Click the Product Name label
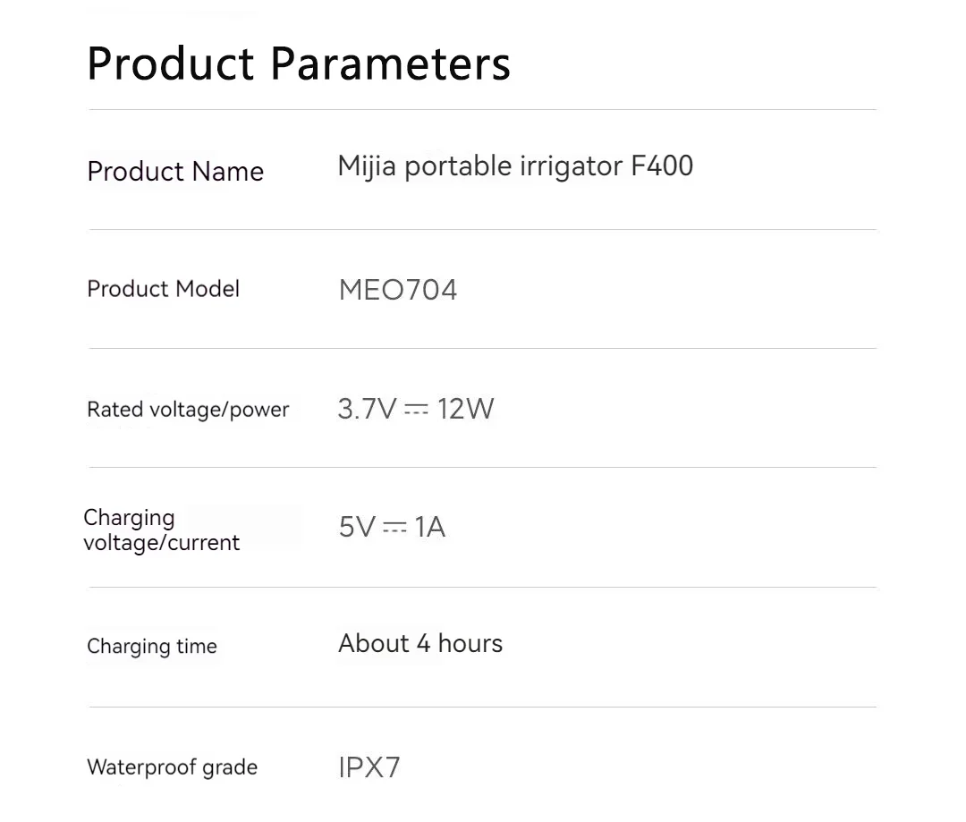The image size is (966, 822). (175, 171)
